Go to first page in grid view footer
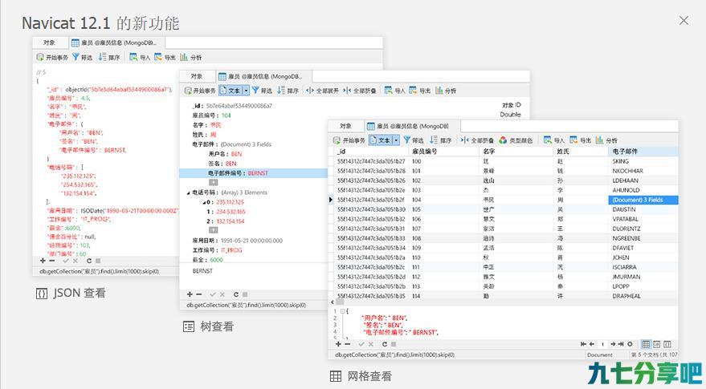The image size is (706, 389). (584, 344)
